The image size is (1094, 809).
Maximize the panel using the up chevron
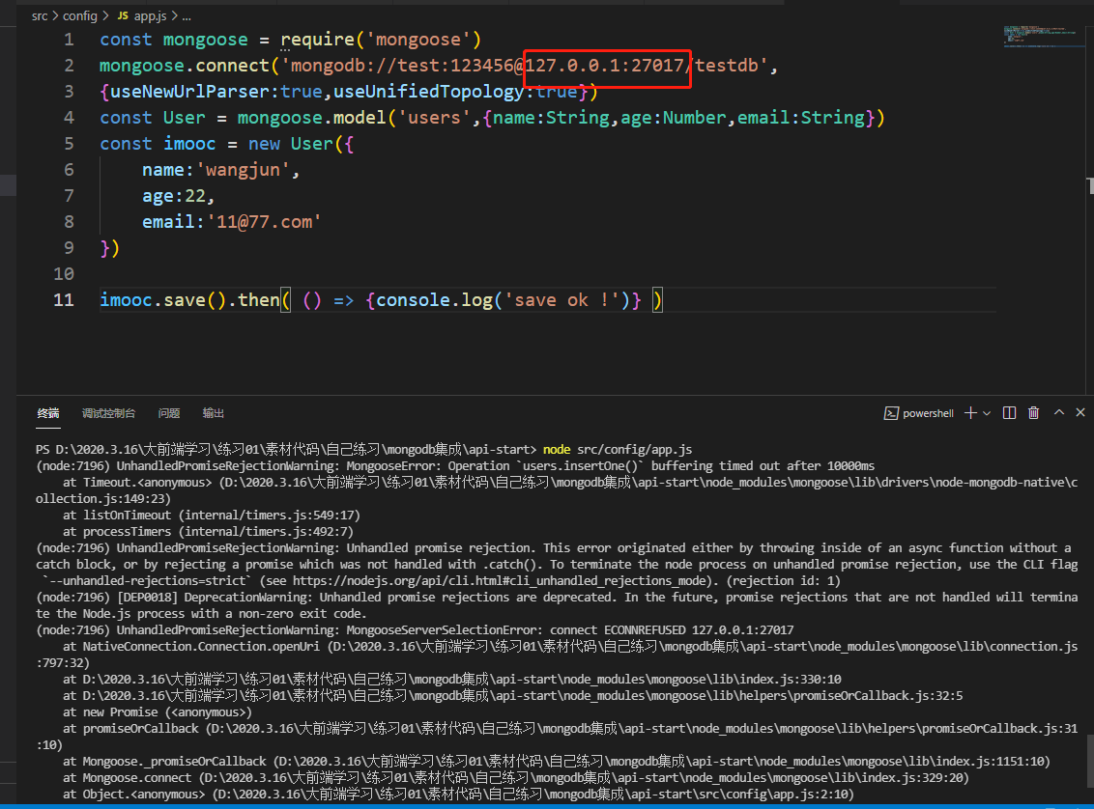coord(1058,412)
